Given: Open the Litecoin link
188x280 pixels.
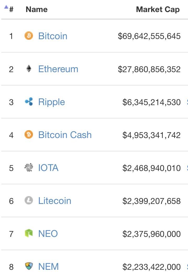Looking at the screenshot, I should tap(55, 201).
